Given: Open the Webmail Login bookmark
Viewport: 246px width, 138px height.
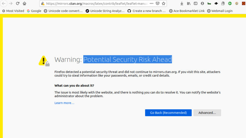Looking at the screenshot, I should point(220,11).
